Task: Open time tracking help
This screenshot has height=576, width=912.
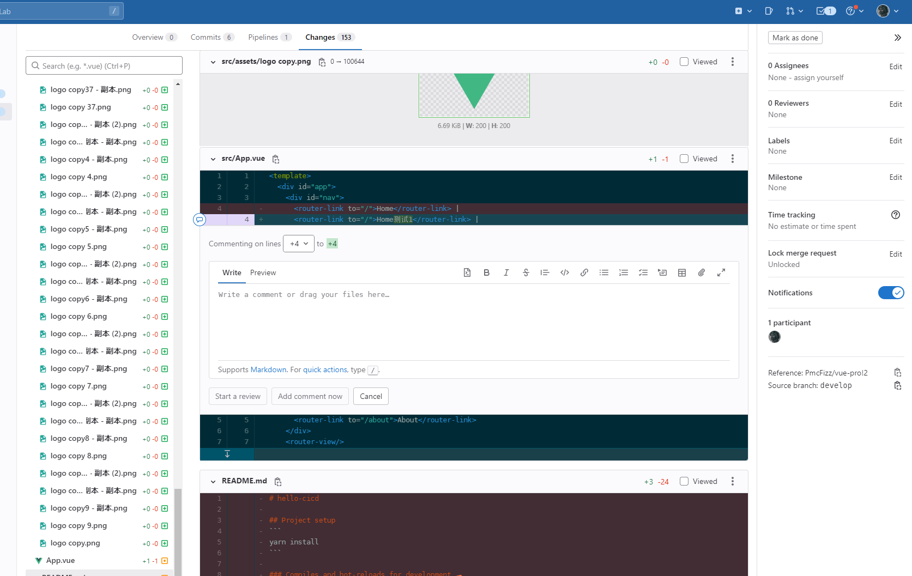Action: tap(895, 215)
